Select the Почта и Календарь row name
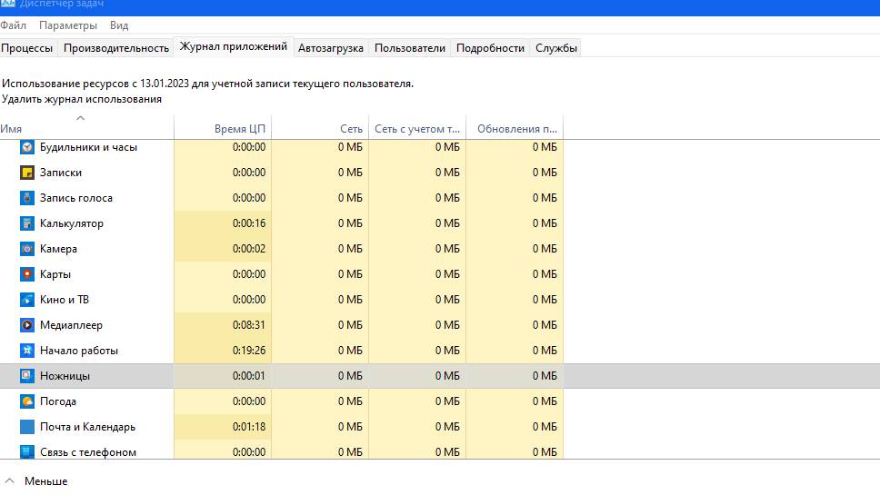The height and width of the screenshot is (495, 880). [87, 427]
